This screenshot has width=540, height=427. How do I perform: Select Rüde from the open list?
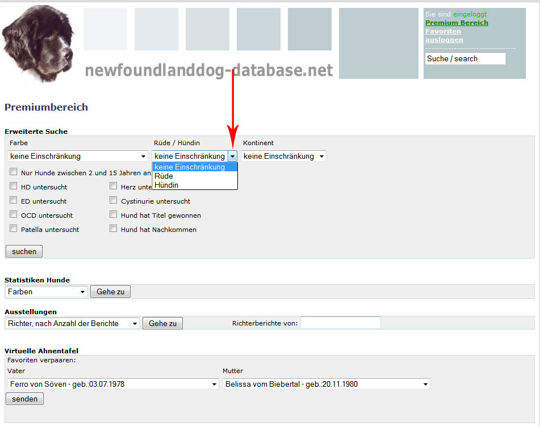tap(164, 176)
